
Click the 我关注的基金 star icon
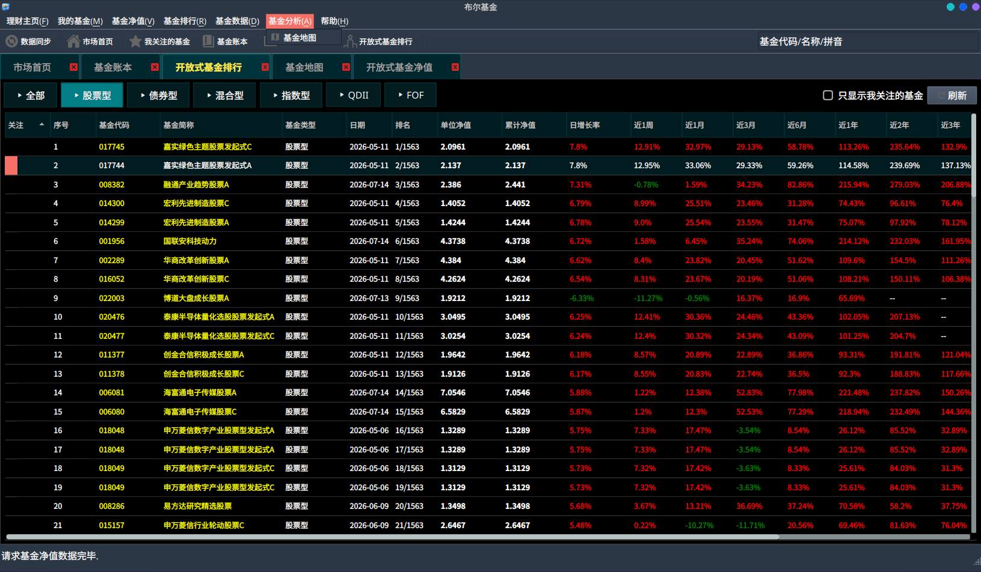135,41
